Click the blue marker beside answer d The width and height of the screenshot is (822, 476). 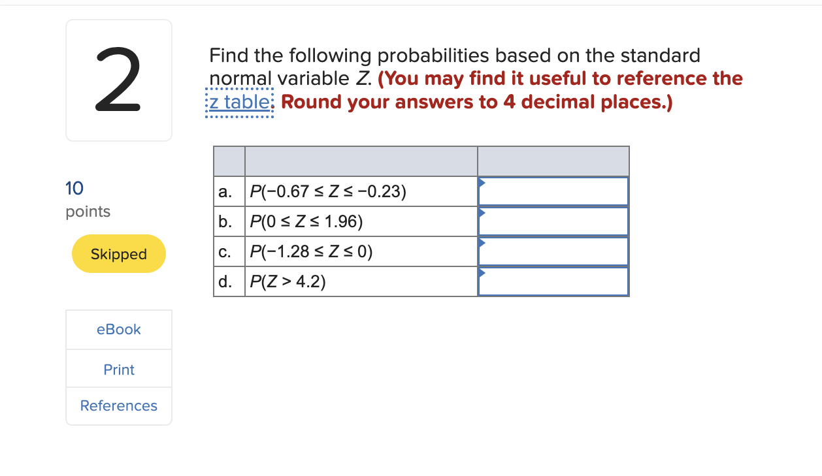[x=482, y=273]
